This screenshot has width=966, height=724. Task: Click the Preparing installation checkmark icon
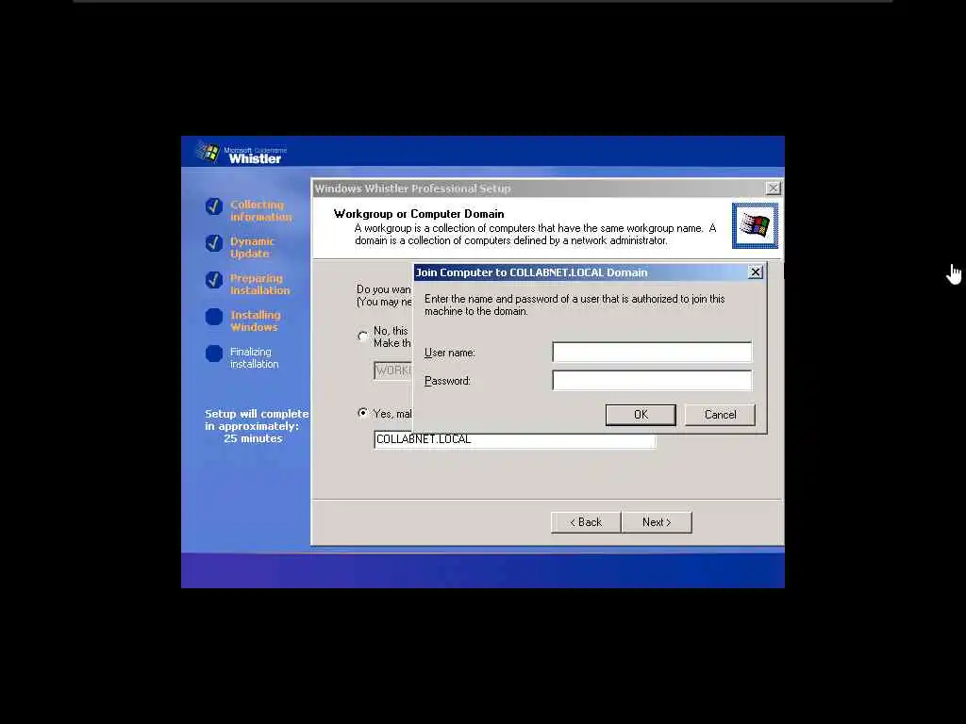214,280
